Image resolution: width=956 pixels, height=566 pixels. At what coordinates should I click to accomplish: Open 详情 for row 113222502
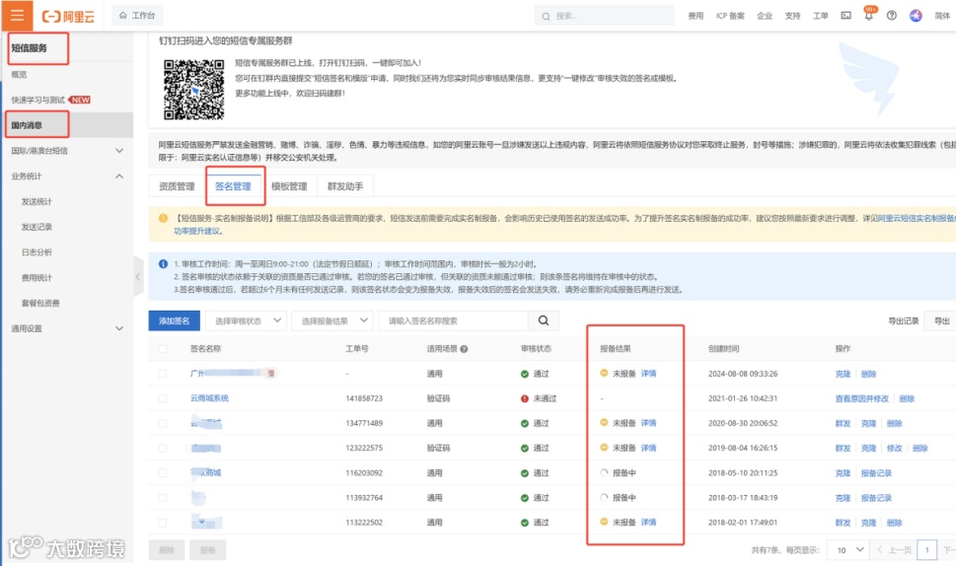(x=648, y=523)
